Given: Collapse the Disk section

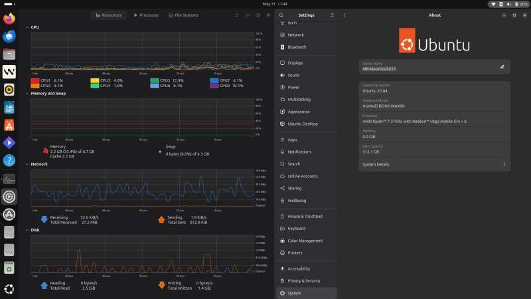Looking at the screenshot, I should 27,230.
